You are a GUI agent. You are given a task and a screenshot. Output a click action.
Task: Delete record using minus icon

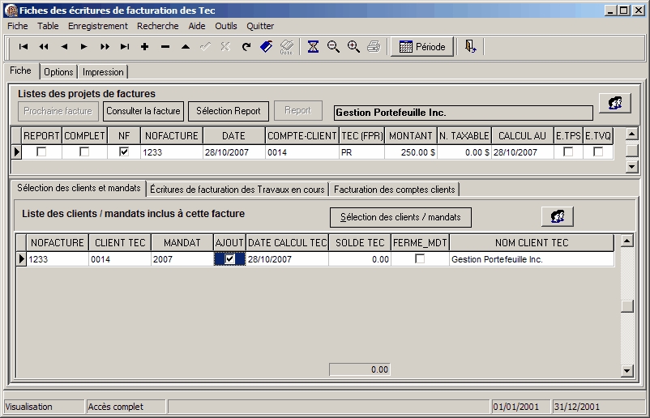(165, 47)
